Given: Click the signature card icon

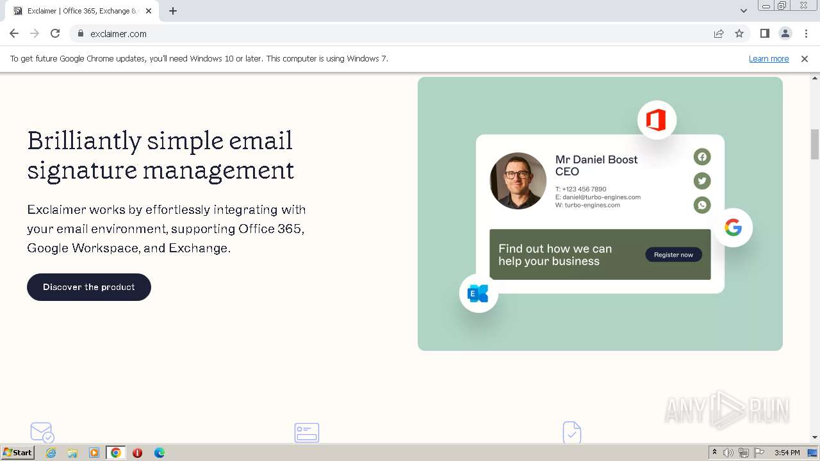Looking at the screenshot, I should coord(307,432).
